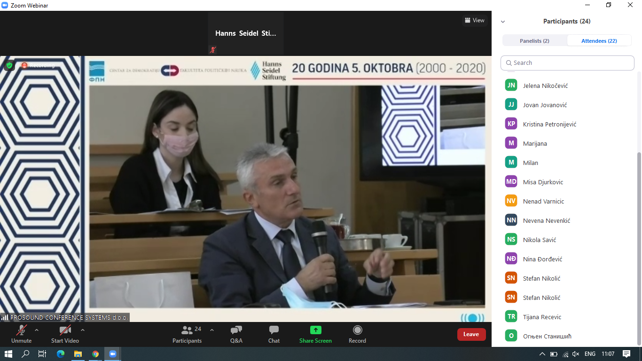Open Windows taskbar search

(x=25, y=353)
